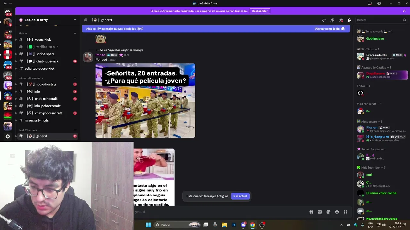The height and width of the screenshot is (230, 410).
Task: Open OBS Studio from taskbar
Action: pos(262,225)
